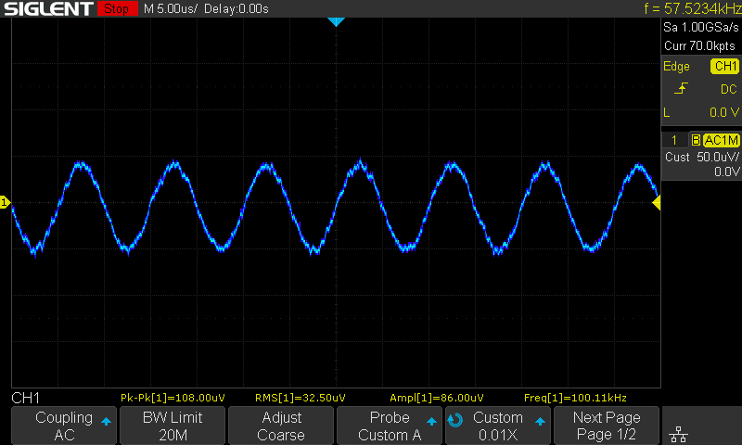Expand the Probe Custom A selection
Screen dimensions: 742x445
pos(390,426)
